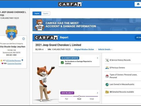The width and height of the screenshot is (141, 106).
Task: Click the Fair reliability label
Action: point(66,99)
